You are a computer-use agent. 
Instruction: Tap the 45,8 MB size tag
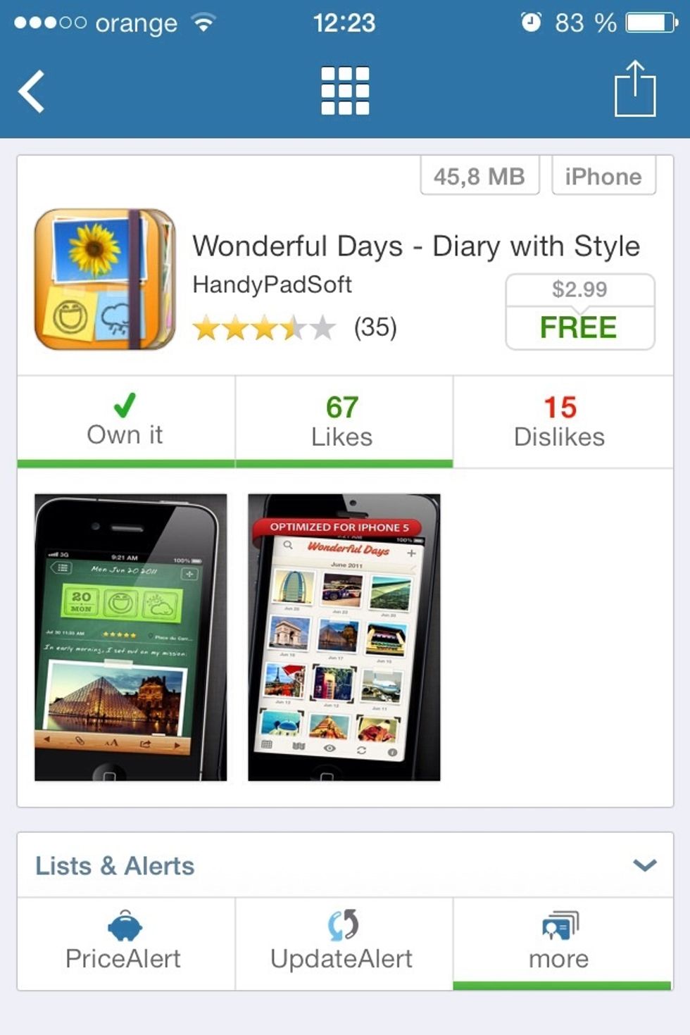479,176
